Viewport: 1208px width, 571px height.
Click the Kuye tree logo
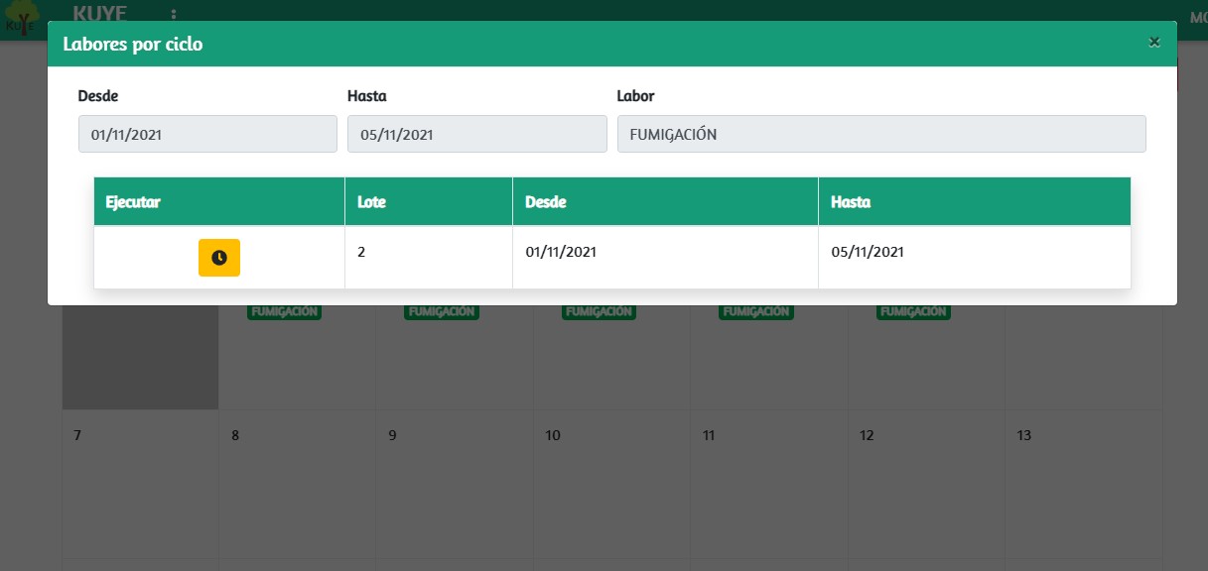point(21,12)
